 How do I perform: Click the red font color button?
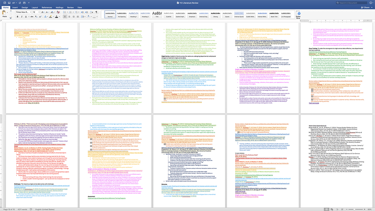[57, 17]
